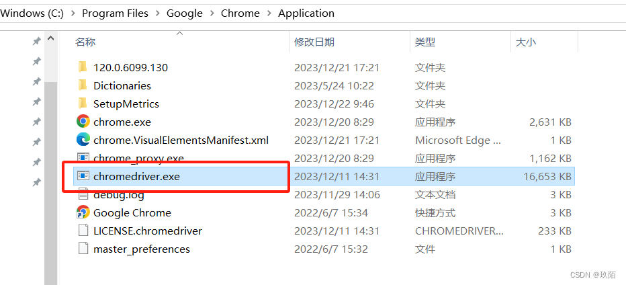Click date 2023/5/24 10:22

coord(334,86)
